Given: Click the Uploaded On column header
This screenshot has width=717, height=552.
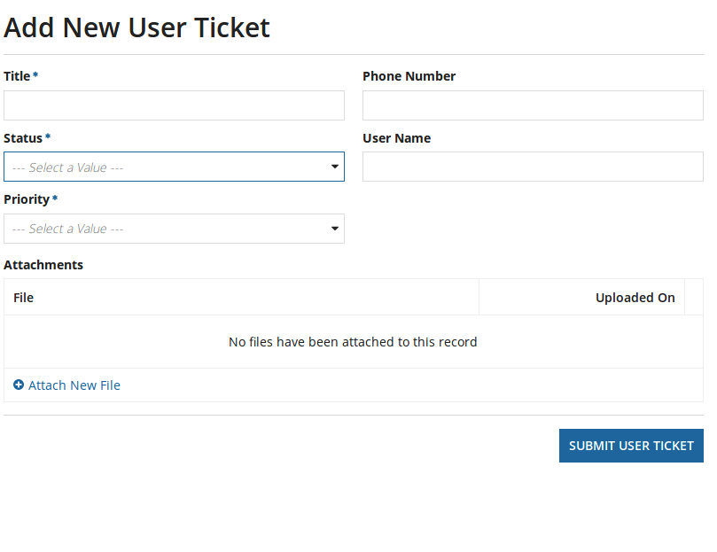Looking at the screenshot, I should click(x=635, y=298).
